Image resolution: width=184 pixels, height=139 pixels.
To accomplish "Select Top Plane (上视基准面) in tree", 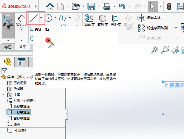I will (19, 112).
